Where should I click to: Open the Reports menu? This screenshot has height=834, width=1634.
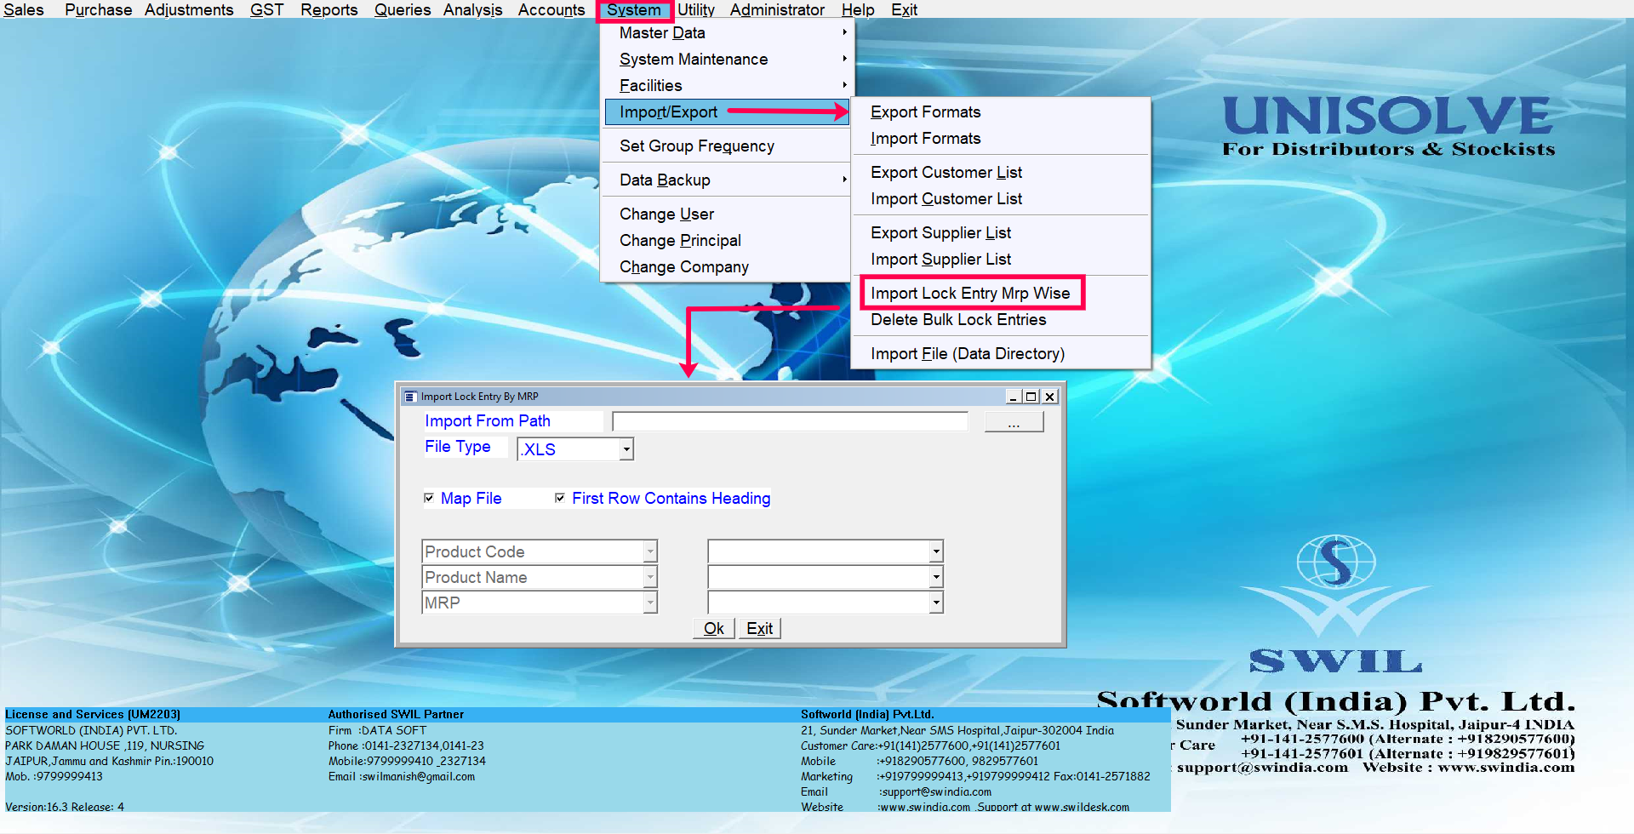coord(329,9)
